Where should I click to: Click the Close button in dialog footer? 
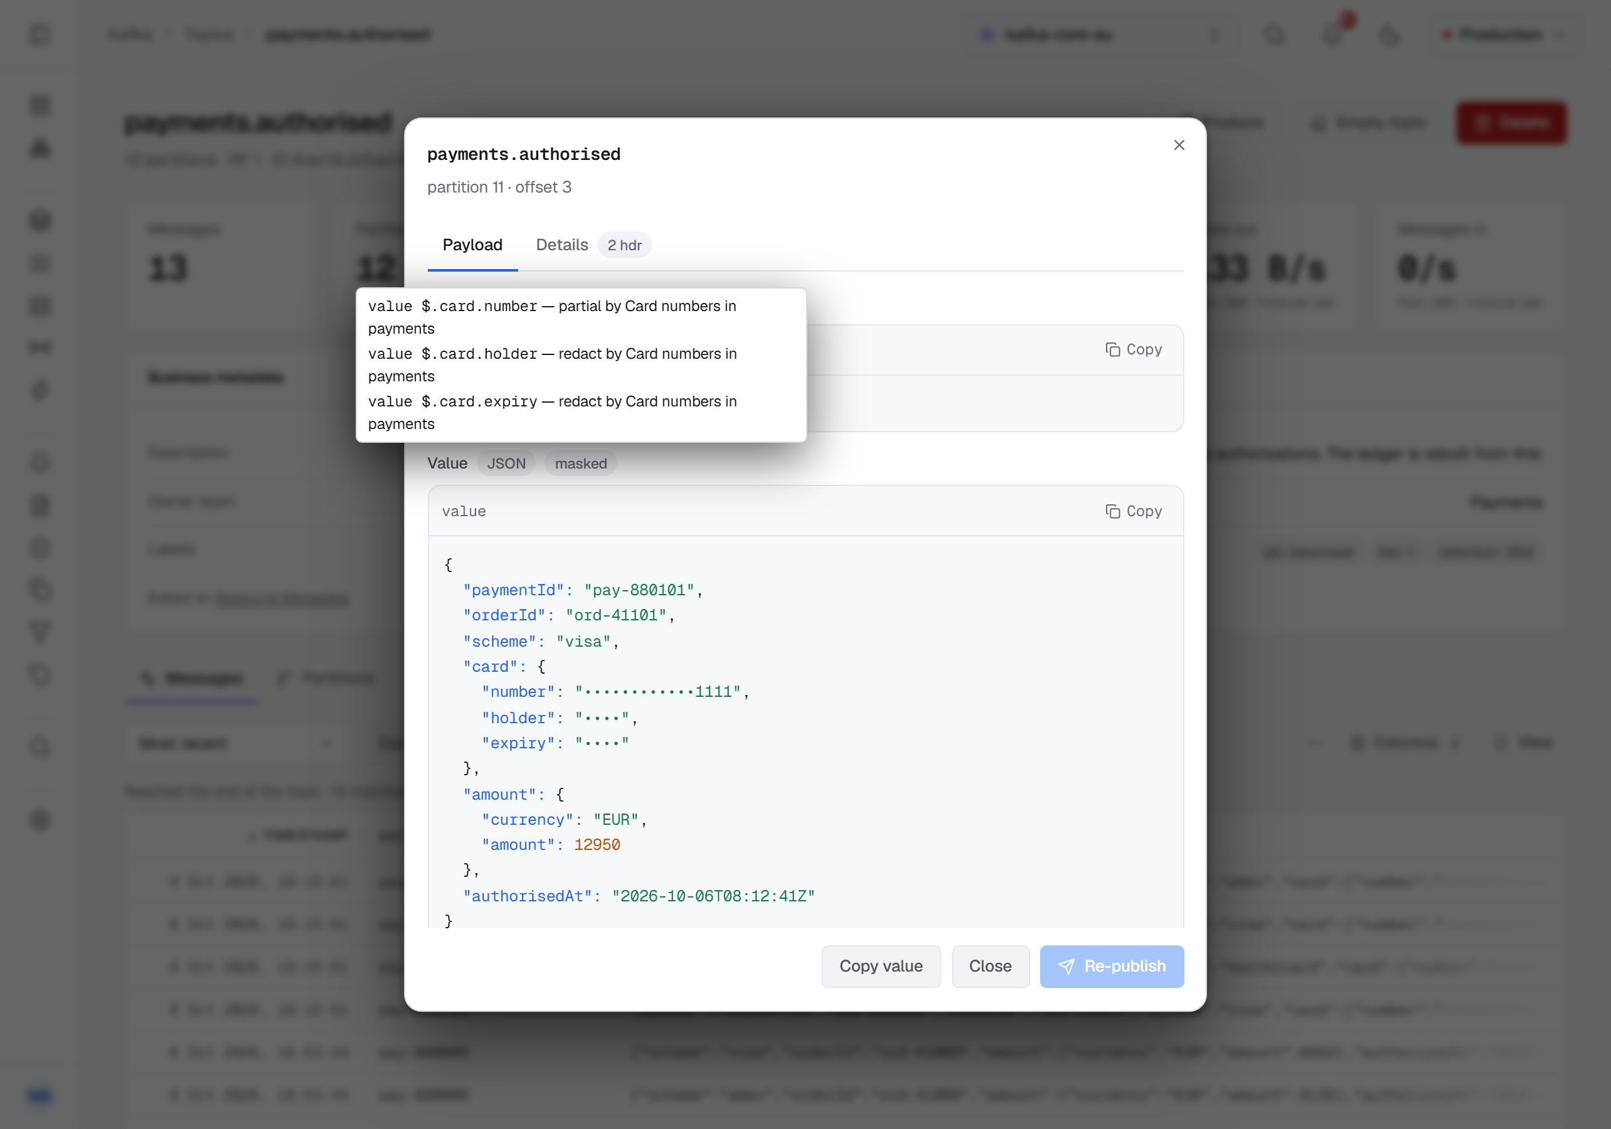[990, 966]
